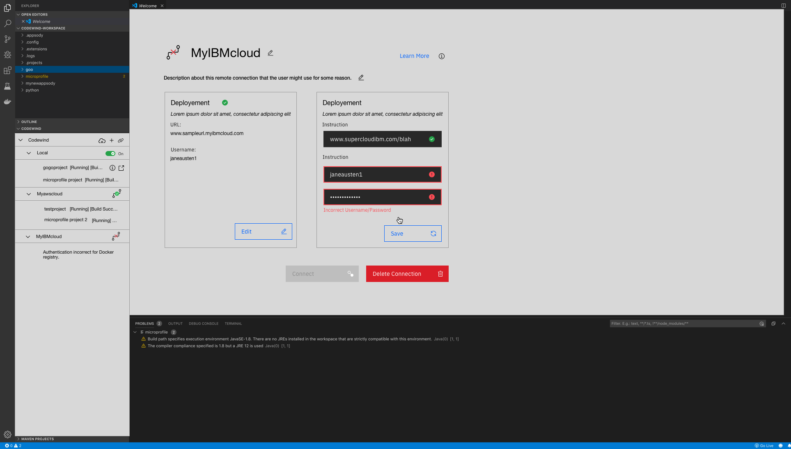Screen dimensions: 791x449
Task: Open the Source Control view icon
Action: [x=7, y=39]
